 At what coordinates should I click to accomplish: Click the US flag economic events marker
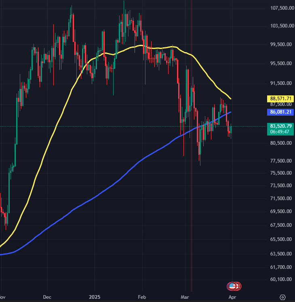232,286
